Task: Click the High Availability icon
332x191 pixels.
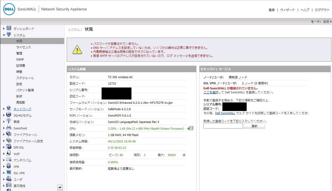Action: tap(9, 185)
